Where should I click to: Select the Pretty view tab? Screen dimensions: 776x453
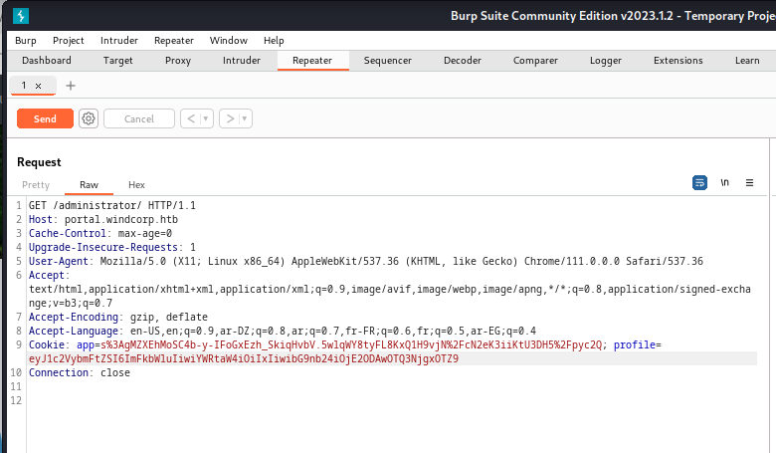tap(36, 185)
